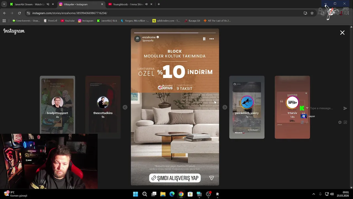The image size is (353, 199).
Task: Open the volume control in the tray
Action: tap(332, 194)
